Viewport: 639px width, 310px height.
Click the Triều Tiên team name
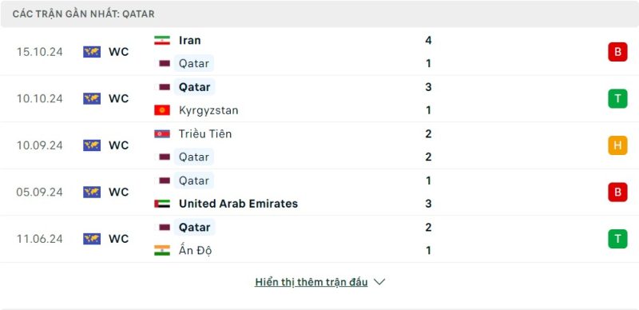click(205, 133)
